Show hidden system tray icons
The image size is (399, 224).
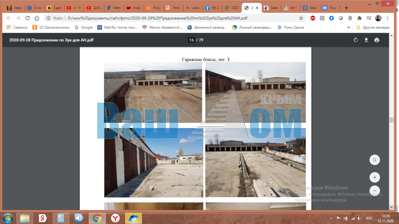pos(331,219)
